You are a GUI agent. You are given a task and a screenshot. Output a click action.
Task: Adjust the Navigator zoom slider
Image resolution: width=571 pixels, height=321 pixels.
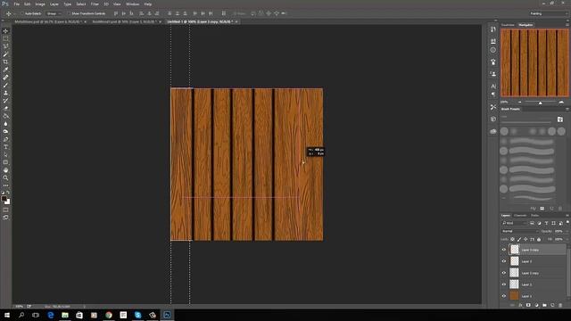[540, 103]
